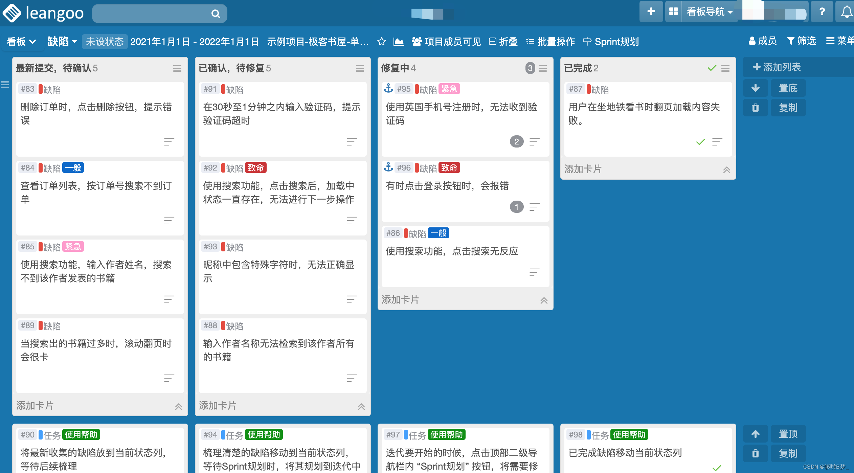Open list menu of 修复中 column
Image resolution: width=854 pixels, height=473 pixels.
point(543,68)
